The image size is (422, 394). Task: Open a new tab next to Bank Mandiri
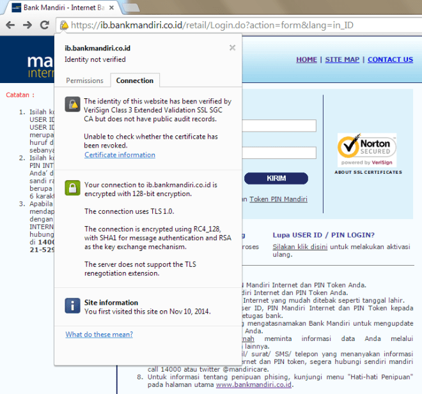(131, 8)
